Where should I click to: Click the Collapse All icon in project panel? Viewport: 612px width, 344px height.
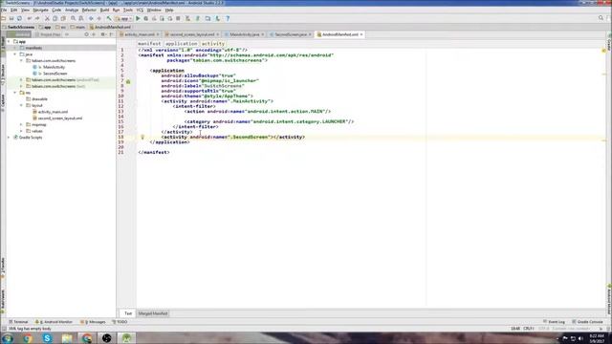click(x=94, y=34)
